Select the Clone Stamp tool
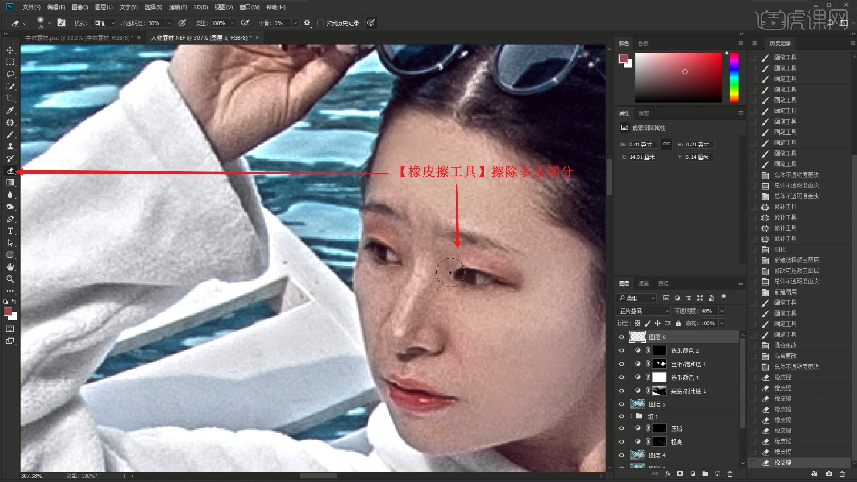Screen dimensions: 857x482 pyautogui.click(x=10, y=146)
